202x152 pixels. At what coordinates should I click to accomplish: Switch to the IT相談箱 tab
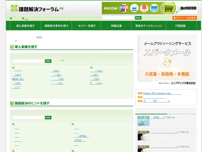click(x=180, y=26)
